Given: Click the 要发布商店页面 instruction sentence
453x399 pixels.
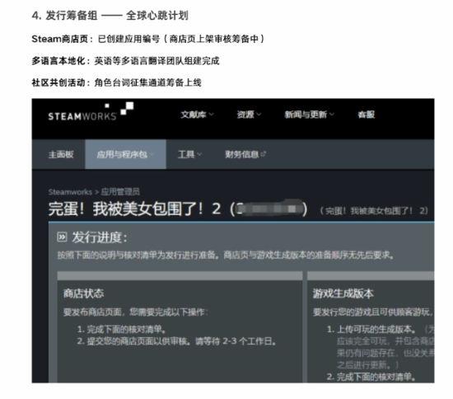Looking at the screenshot, I should pyautogui.click(x=136, y=312).
